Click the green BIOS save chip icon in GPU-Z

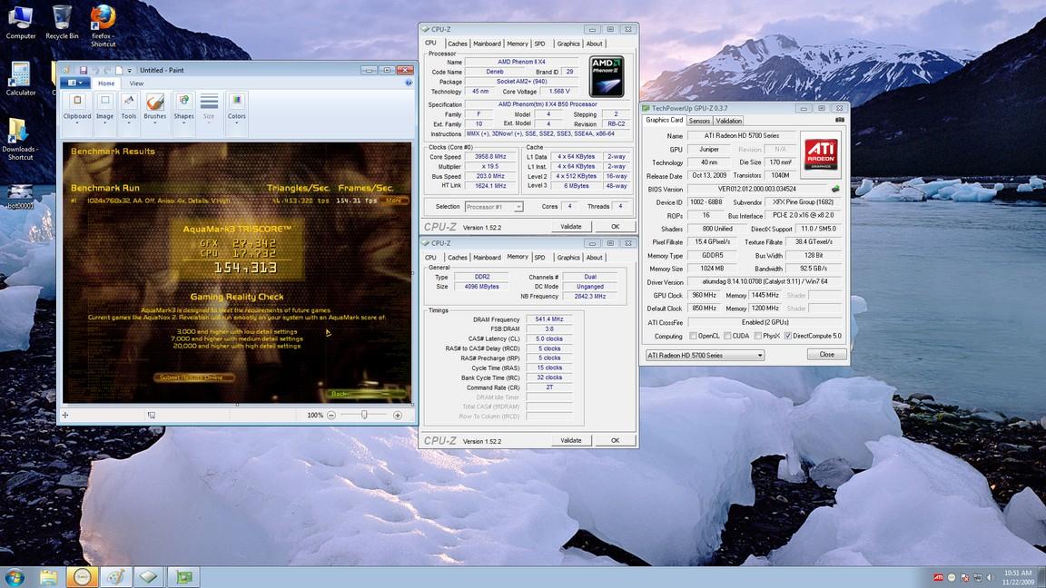point(835,189)
